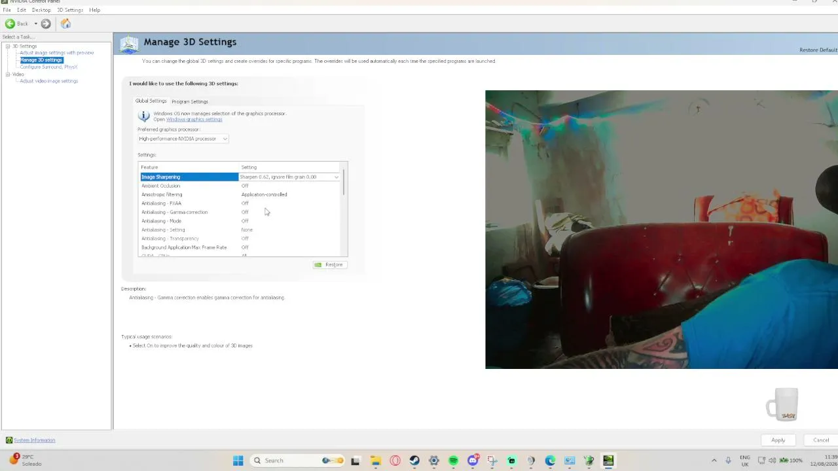Open the Back history dropdown arrow
The height and width of the screenshot is (471, 838).
pos(36,24)
